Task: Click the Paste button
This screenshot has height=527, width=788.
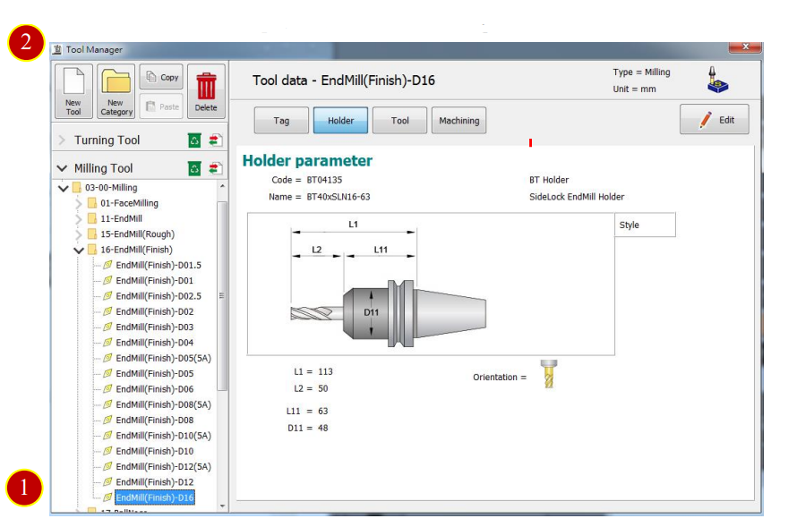Action: click(162, 106)
